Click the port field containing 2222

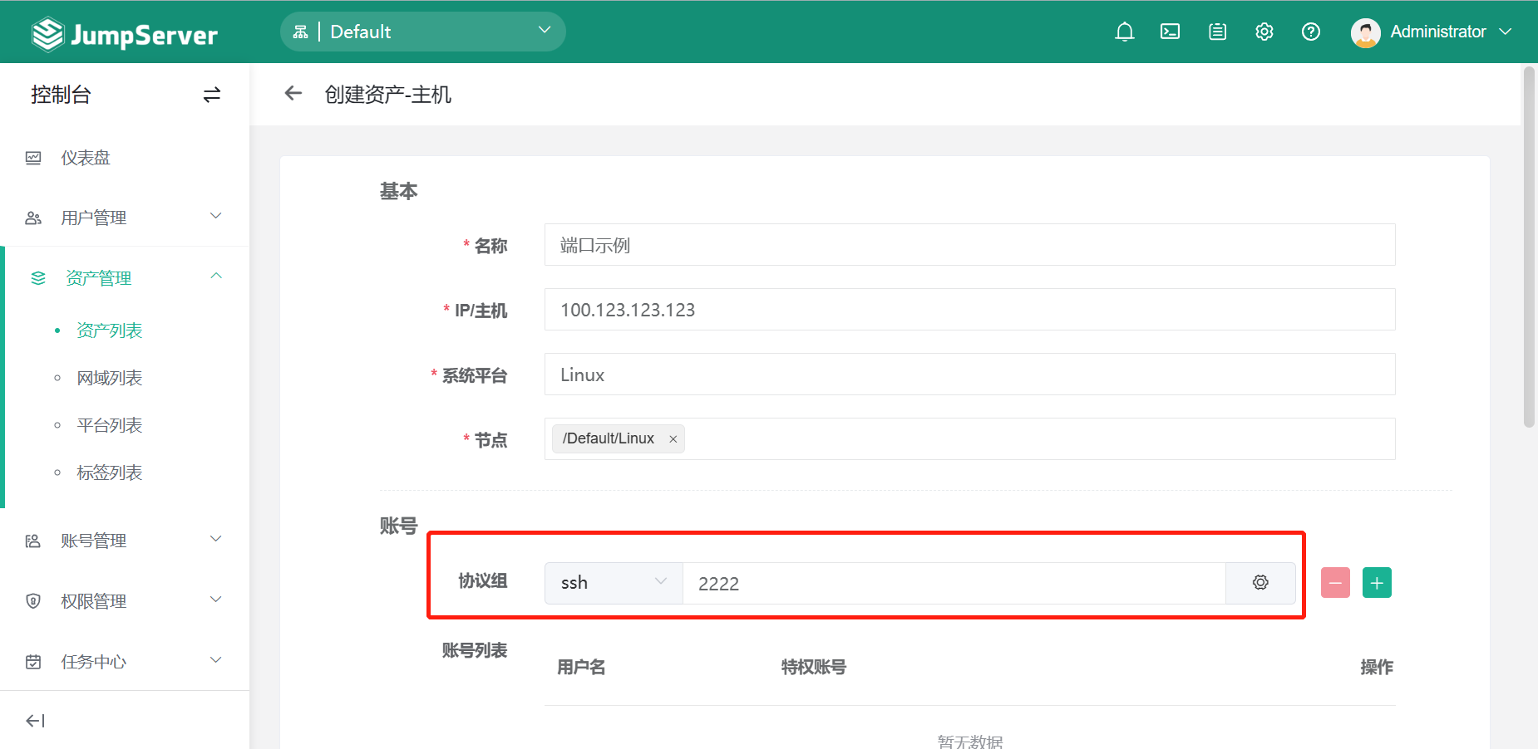953,583
